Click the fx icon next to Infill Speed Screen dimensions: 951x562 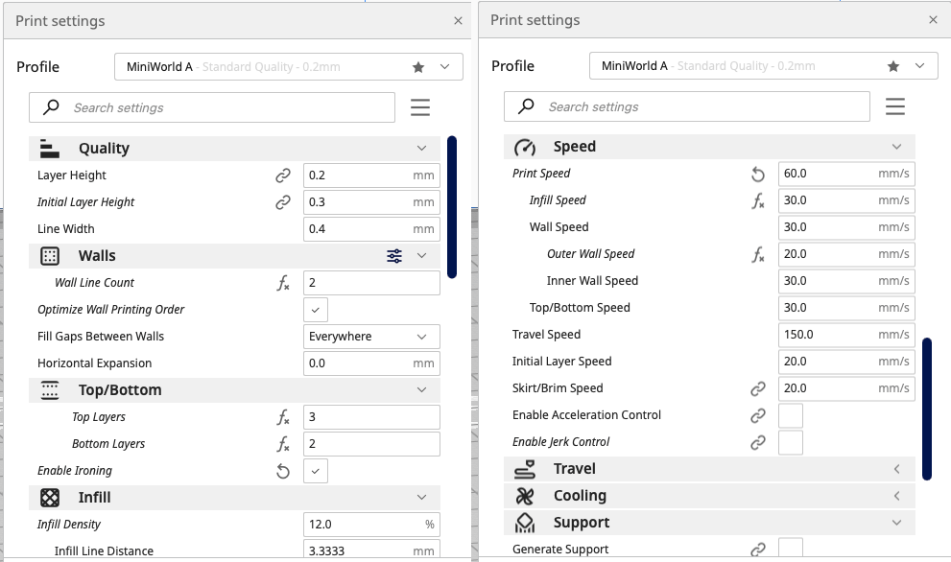point(757,200)
